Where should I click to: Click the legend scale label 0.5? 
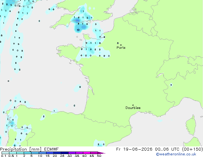click(x=11, y=156)
